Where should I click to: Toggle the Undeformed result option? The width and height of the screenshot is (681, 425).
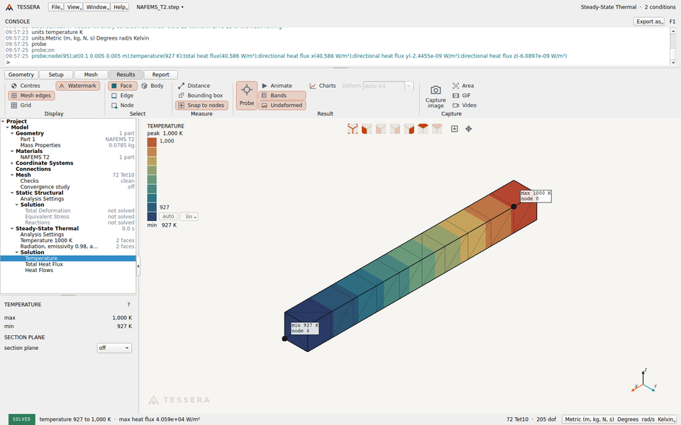282,106
